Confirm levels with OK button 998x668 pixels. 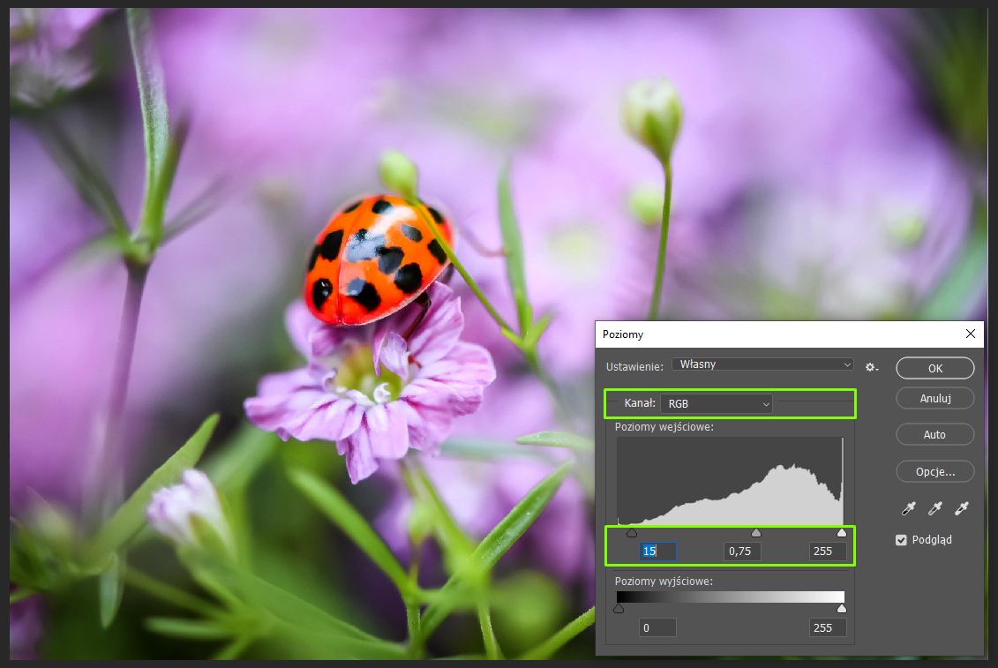pyautogui.click(x=935, y=368)
